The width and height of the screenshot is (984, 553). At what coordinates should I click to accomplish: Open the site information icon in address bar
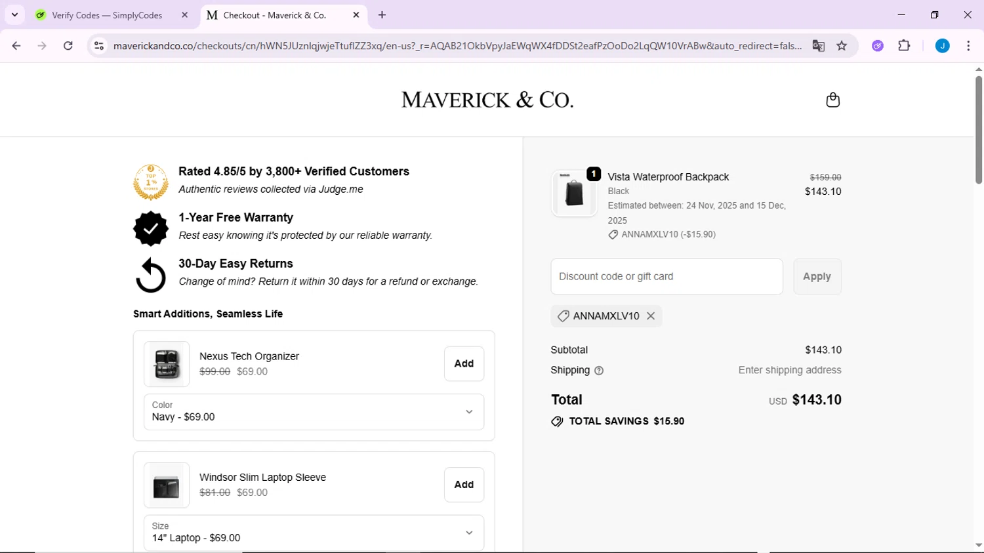pyautogui.click(x=99, y=46)
